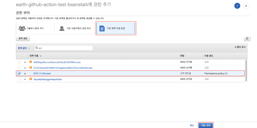Uncheck the ECR_FullAccess checkbox
Viewport: 257px width, 128px height.
(19, 74)
